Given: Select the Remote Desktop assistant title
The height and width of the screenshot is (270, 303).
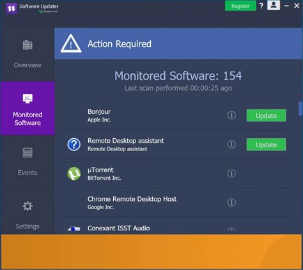Looking at the screenshot, I should point(126,141).
